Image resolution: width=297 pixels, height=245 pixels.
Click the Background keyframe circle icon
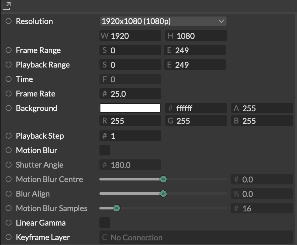pyautogui.click(x=9, y=108)
